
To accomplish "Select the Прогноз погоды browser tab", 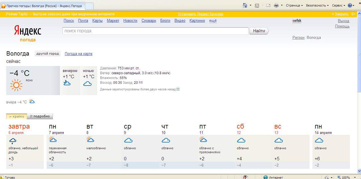I will tap(42, 6).
